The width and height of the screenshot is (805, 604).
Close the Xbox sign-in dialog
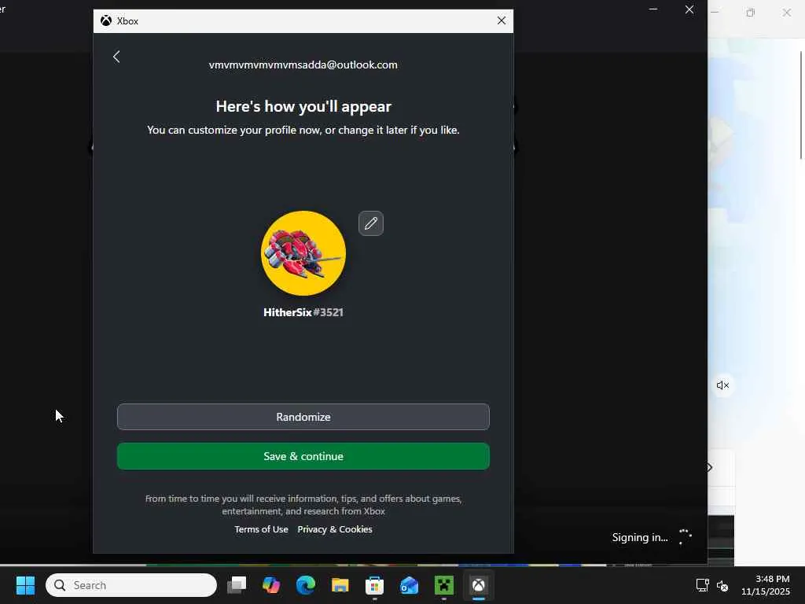(x=501, y=20)
